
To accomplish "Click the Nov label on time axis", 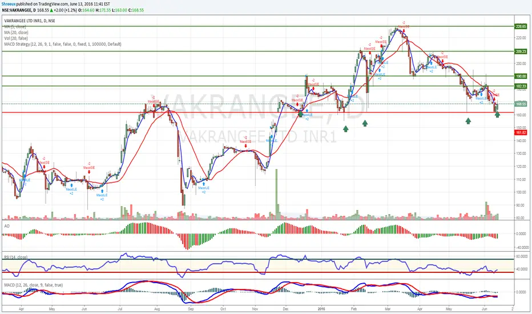I will [x=256, y=309].
